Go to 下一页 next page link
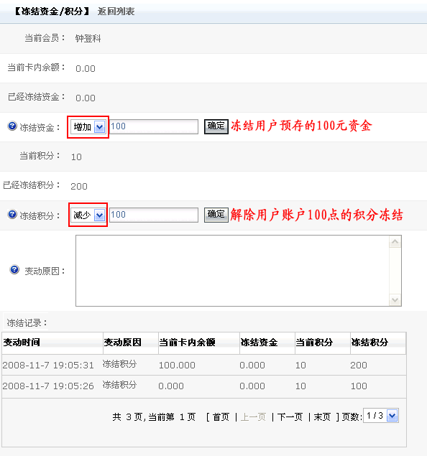This screenshot has width=427, height=456. point(290,417)
